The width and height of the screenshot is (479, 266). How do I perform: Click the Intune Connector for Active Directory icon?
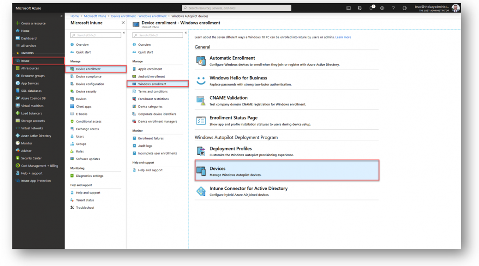201,191
